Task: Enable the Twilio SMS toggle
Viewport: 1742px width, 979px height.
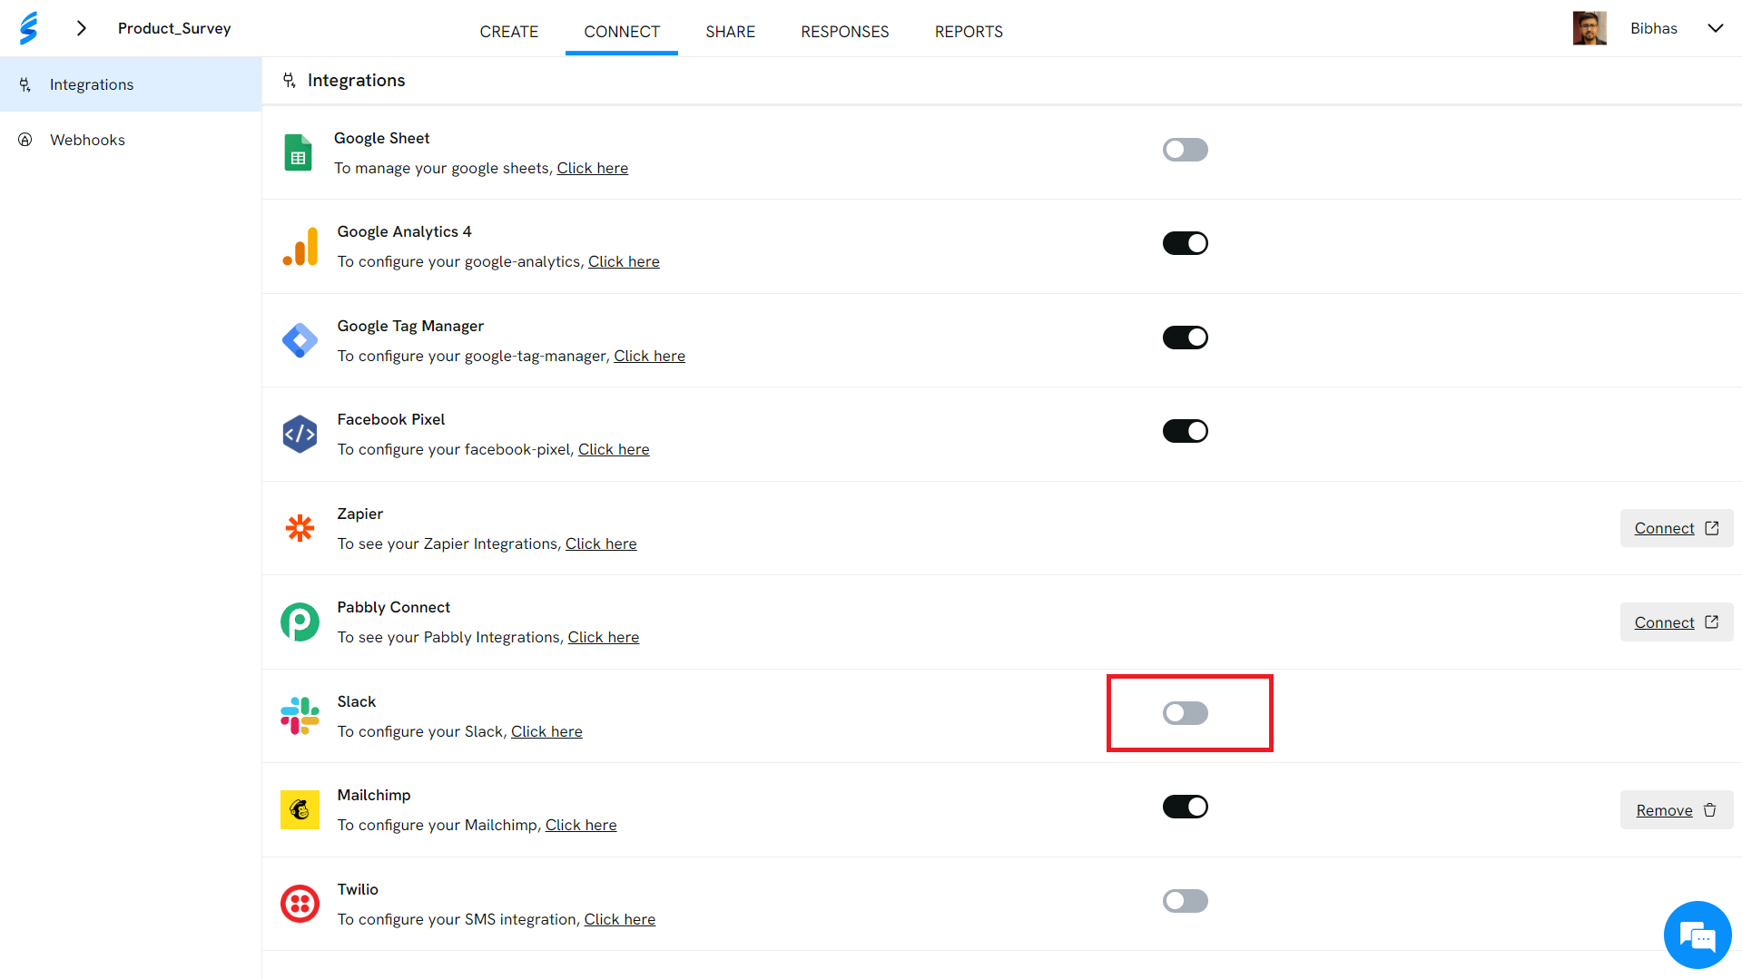Action: click(1186, 901)
